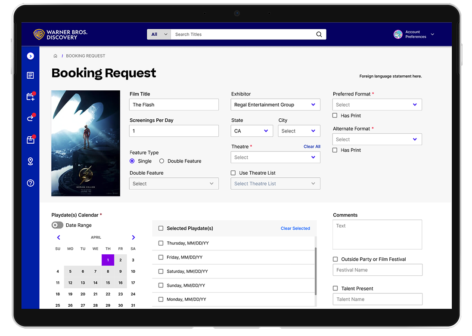Viewport: 472px width, 336px height.
Task: Select April 15 in the calendar
Action: [108, 283]
